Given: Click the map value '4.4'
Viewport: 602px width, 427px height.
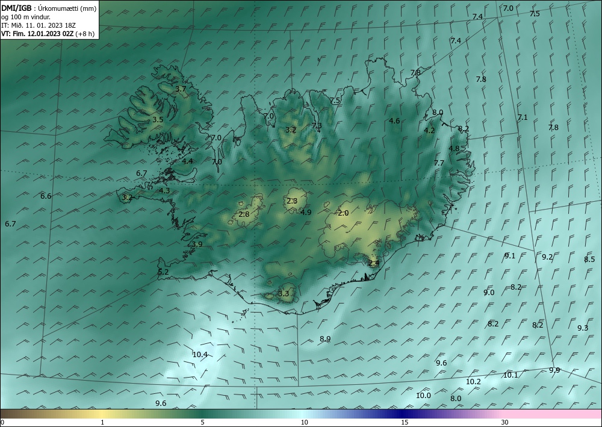Looking at the screenshot, I should pyautogui.click(x=187, y=161).
